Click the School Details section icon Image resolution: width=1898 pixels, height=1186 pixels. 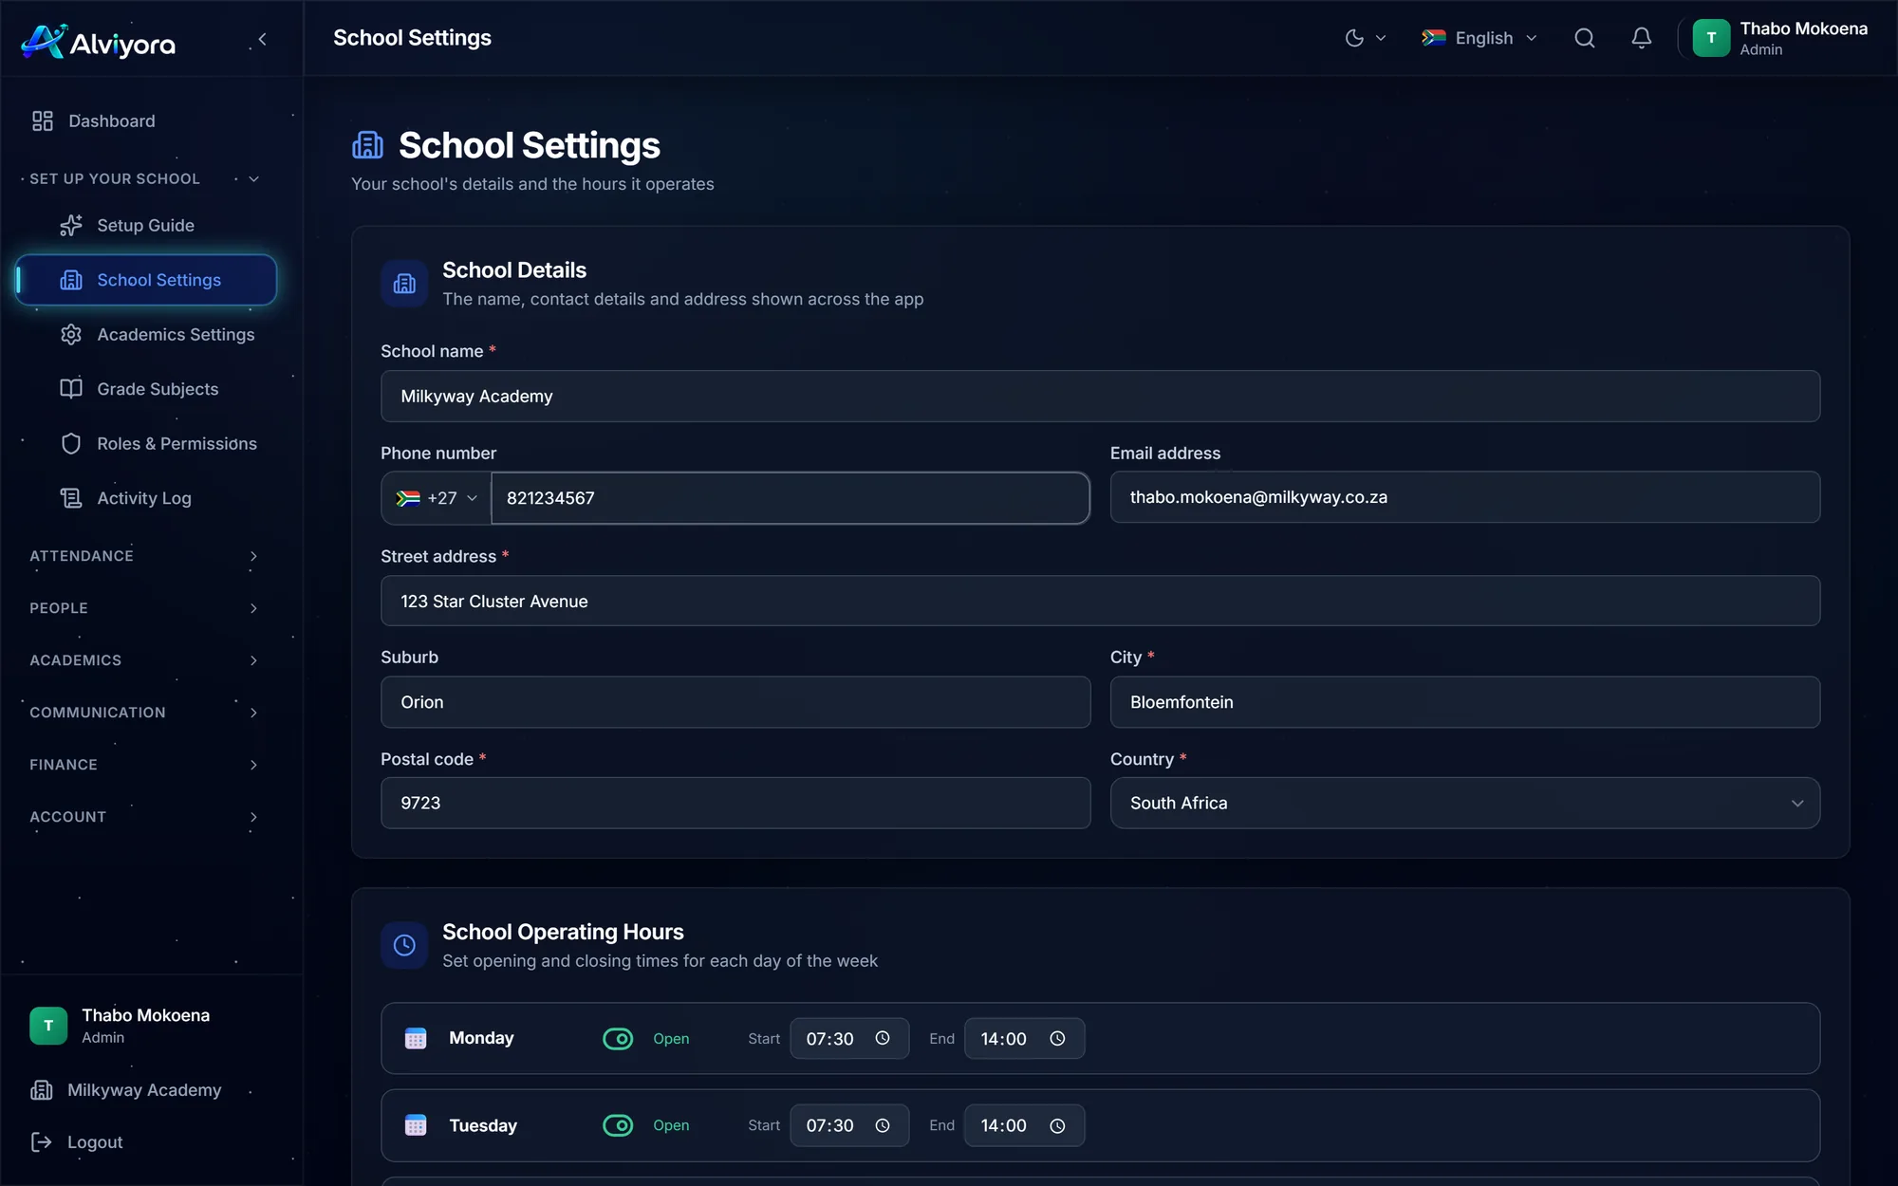(404, 284)
